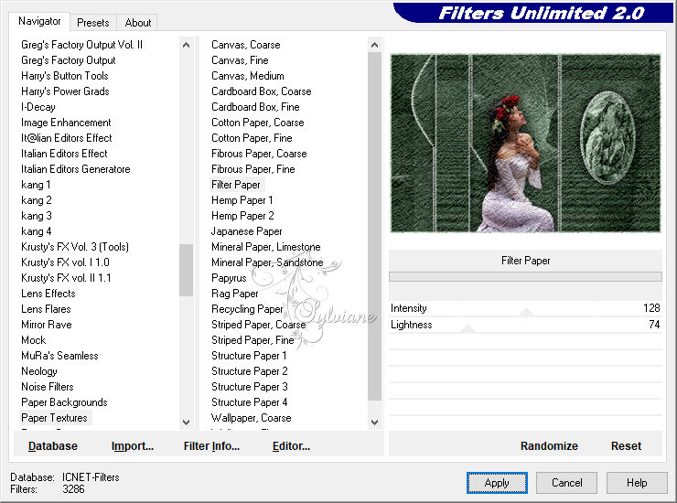677x503 pixels.
Task: Select It@lian Editors Effect
Action: pyautogui.click(x=66, y=138)
